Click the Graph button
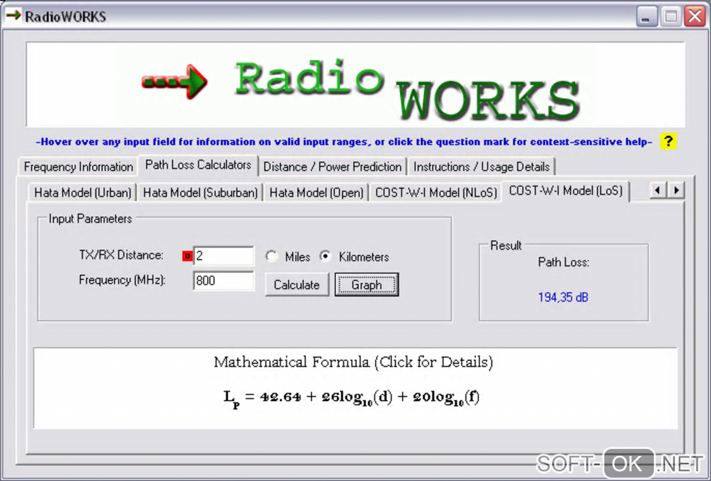Screen dimensions: 711x481 click(x=367, y=284)
